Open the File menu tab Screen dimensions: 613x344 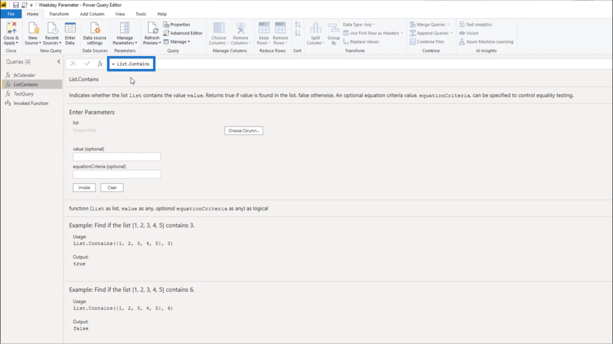(x=11, y=14)
